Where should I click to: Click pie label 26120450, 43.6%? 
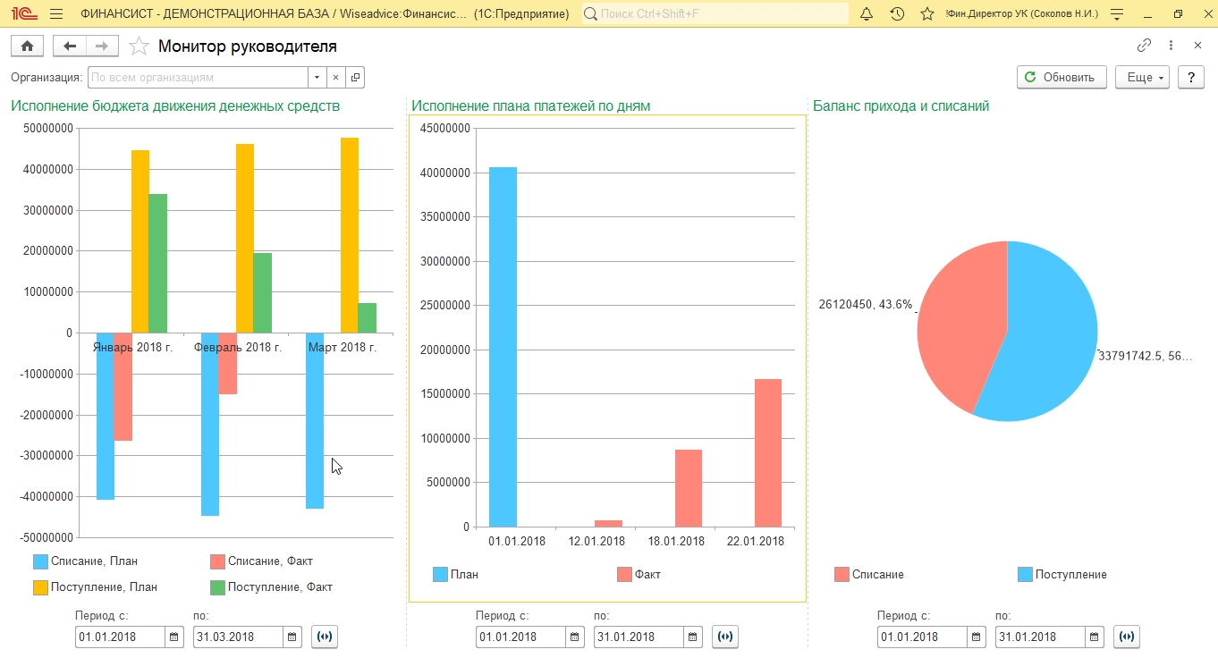coord(866,304)
